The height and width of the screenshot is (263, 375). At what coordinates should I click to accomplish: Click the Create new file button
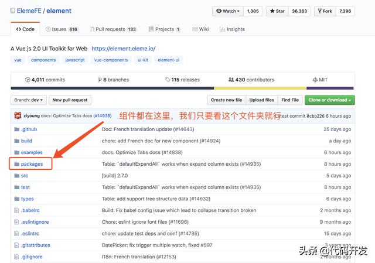click(x=226, y=100)
